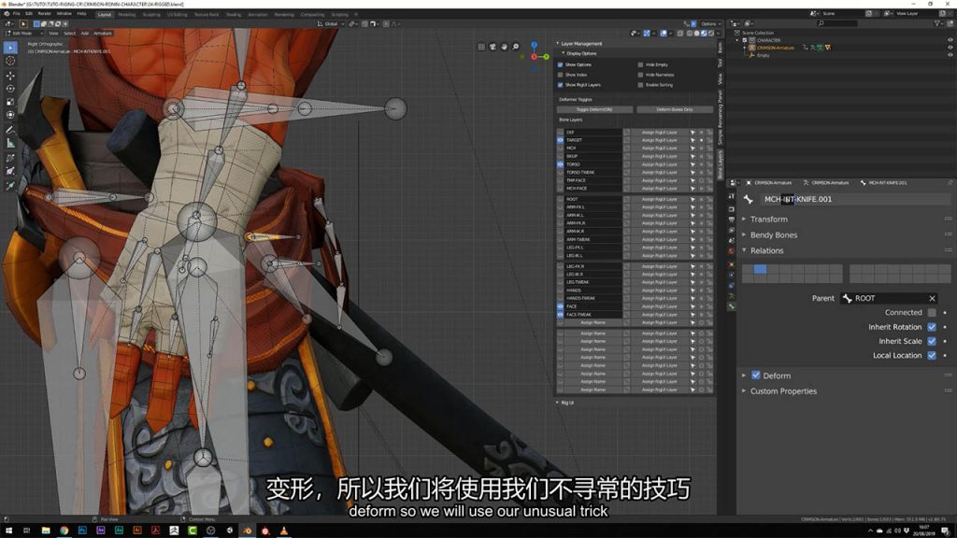Open the Edit Mode dropdown

coord(25,33)
